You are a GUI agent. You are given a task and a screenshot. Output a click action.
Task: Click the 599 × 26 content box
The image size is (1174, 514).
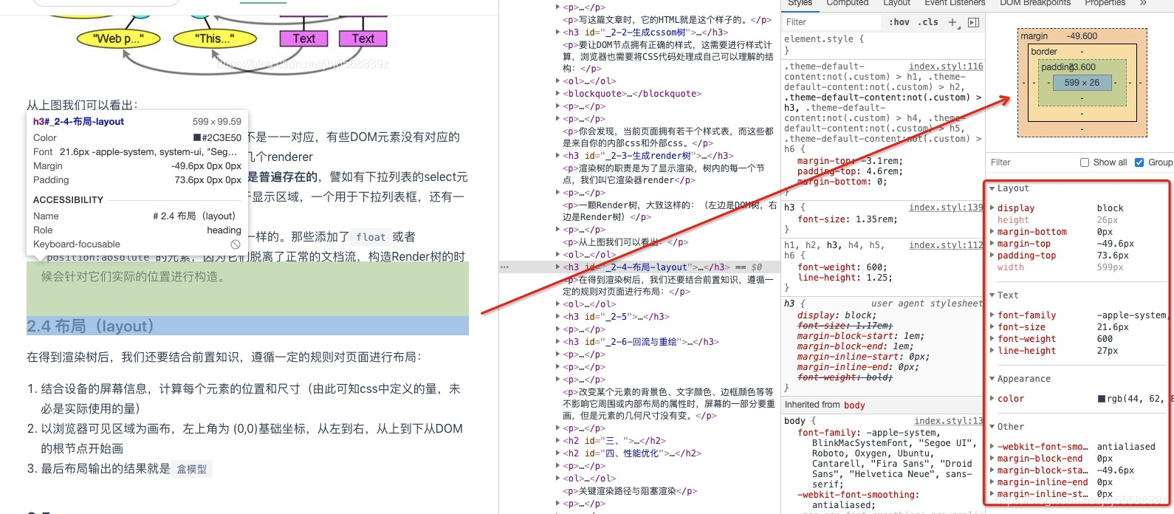(1082, 83)
